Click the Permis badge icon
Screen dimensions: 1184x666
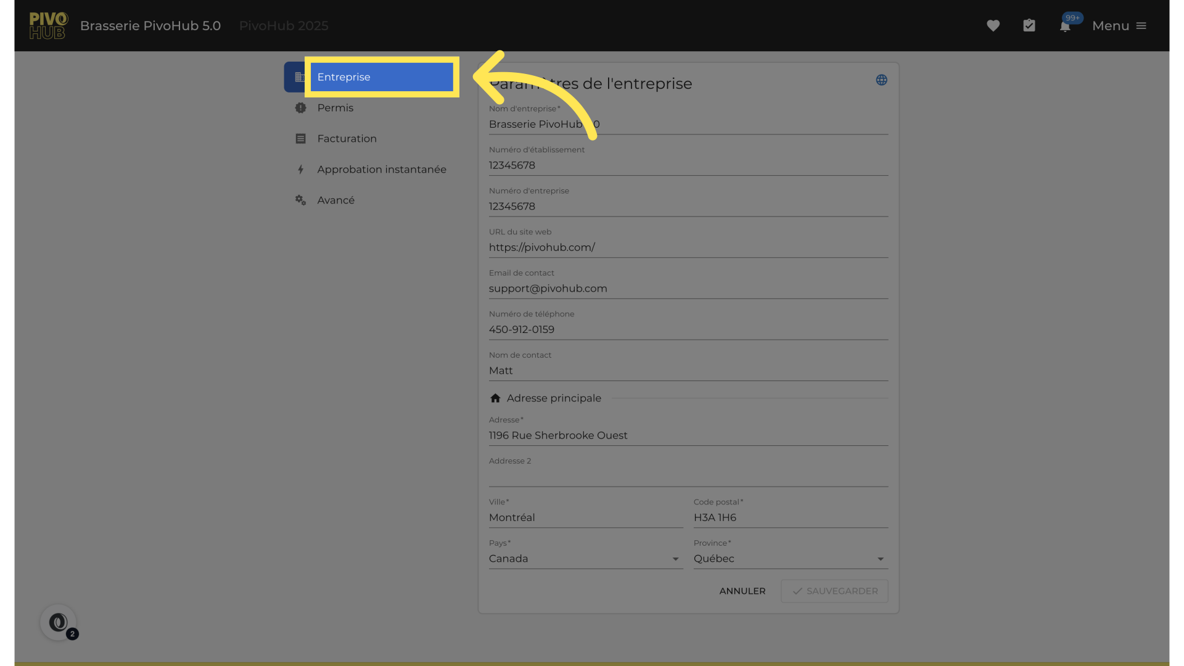coord(300,108)
